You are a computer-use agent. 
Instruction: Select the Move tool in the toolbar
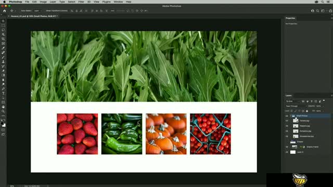coord(3,21)
